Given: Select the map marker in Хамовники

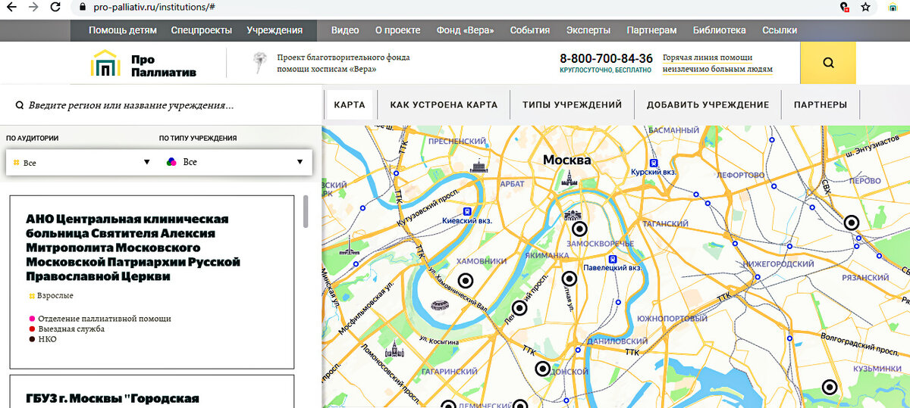Looking at the screenshot, I should [466, 280].
